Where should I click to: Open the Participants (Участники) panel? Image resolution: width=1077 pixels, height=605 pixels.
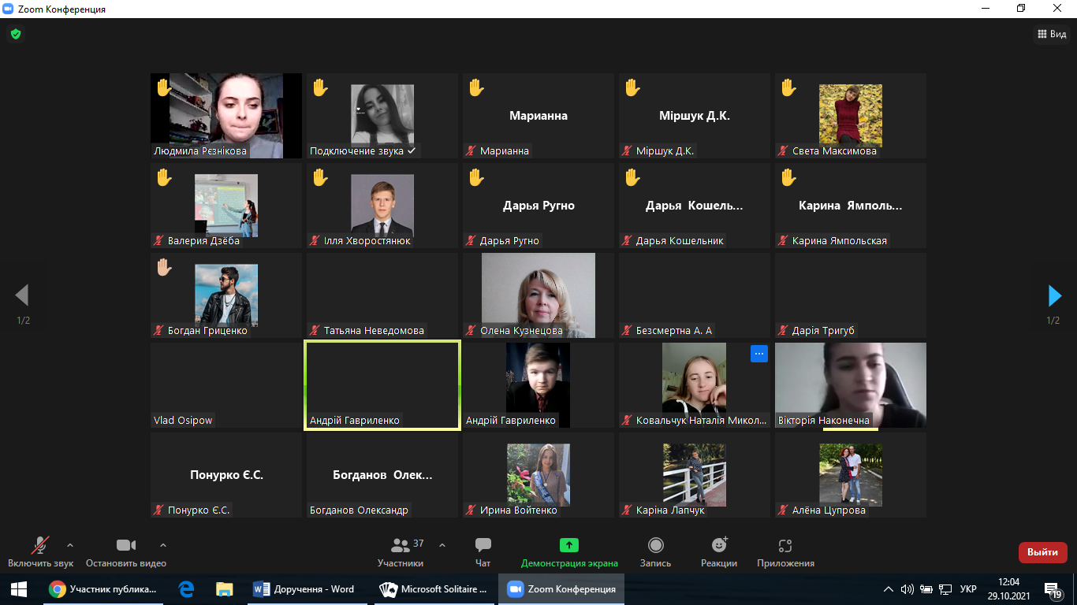point(401,545)
